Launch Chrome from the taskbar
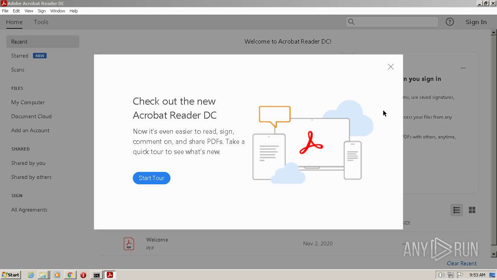This screenshot has height=280, width=497. coord(70,275)
